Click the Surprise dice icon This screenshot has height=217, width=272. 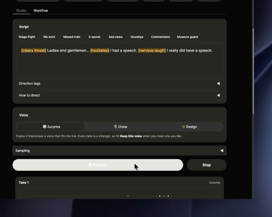click(x=45, y=127)
